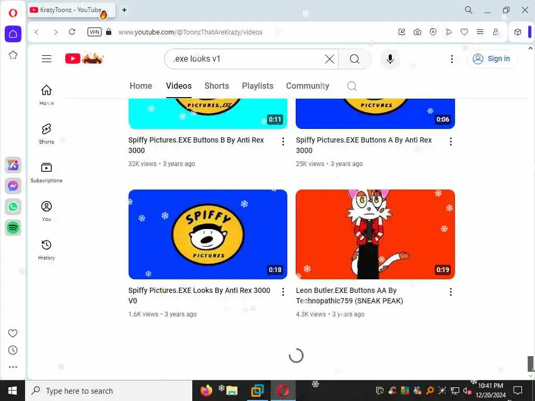The height and width of the screenshot is (401, 535).
Task: Open action menu for Buttons B video
Action: point(283,141)
